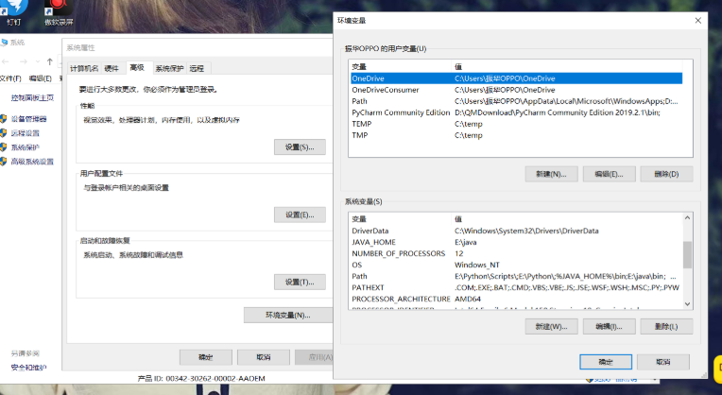This screenshot has width=722, height=395.
Task: Click the startup and recovery 设置(T)... button
Action: (300, 282)
